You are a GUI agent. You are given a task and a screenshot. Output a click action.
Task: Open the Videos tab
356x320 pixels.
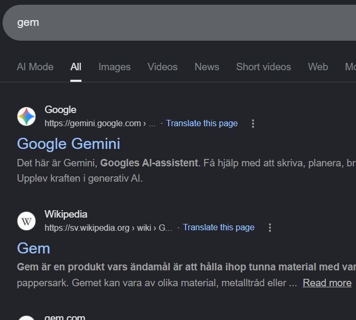pyautogui.click(x=162, y=67)
